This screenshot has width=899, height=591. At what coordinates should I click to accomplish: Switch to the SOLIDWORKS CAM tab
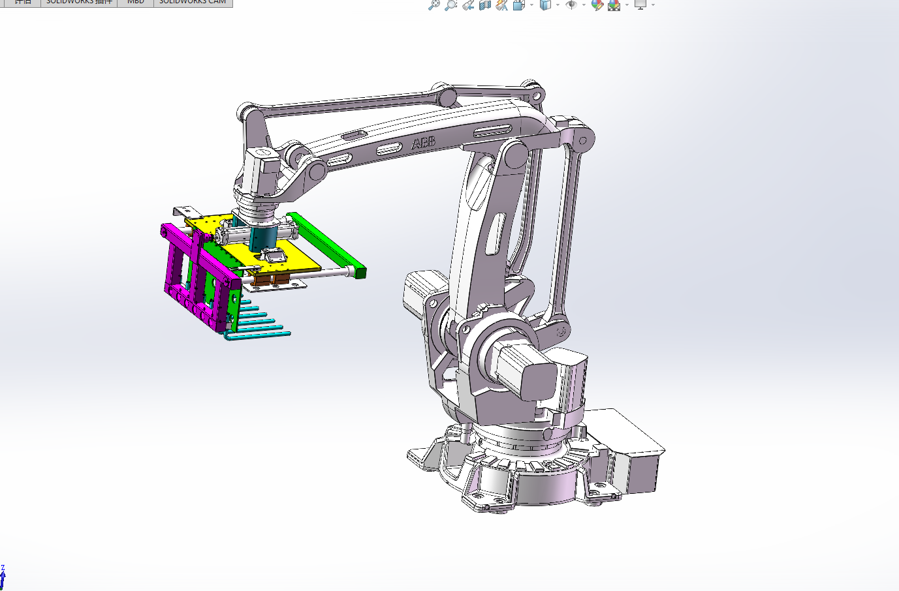click(193, 3)
